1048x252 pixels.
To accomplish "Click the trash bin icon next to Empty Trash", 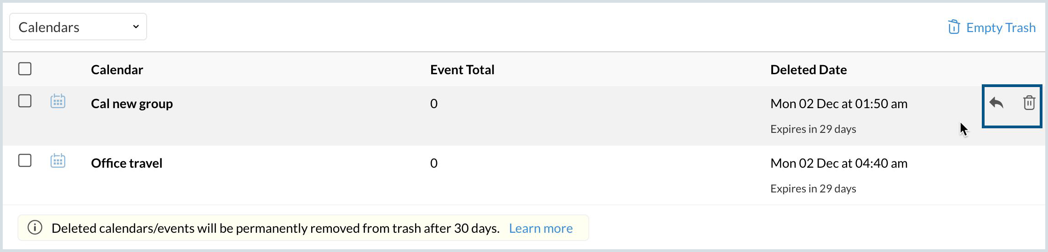I will point(954,27).
